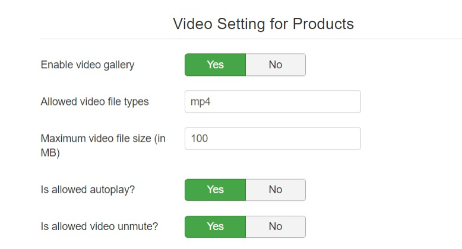
Task: Click the divider line under the heading
Action: tap(249, 39)
